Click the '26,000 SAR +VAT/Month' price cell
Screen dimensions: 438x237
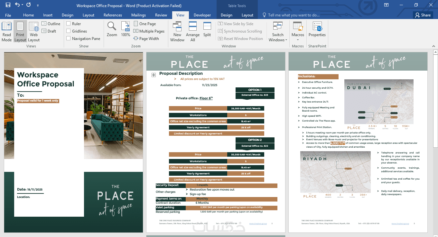click(x=246, y=109)
